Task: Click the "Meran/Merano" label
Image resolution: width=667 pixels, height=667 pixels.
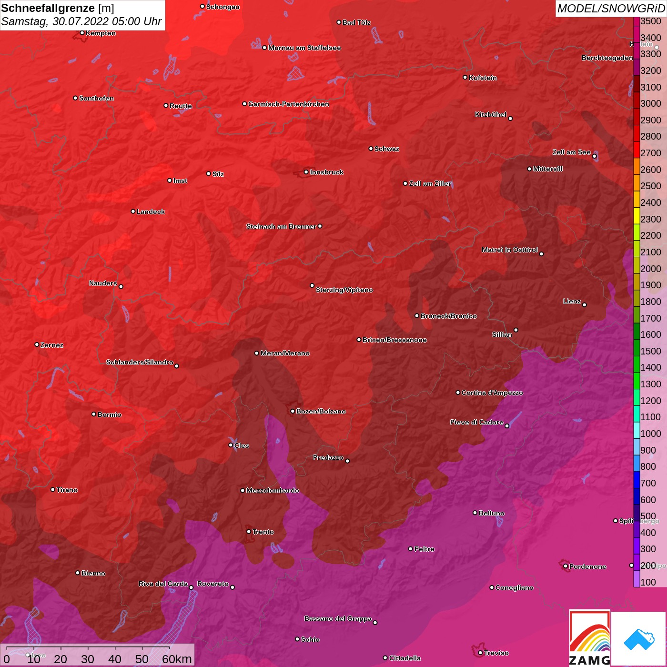Action: [285, 353]
